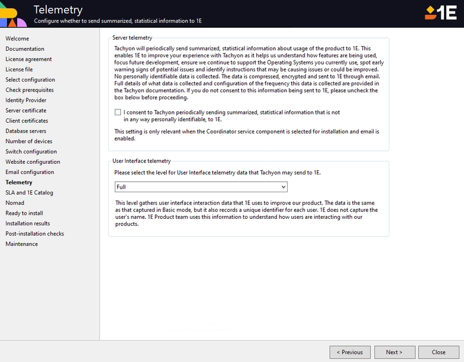Enable the server telemetry consent checkbox
This screenshot has width=464, height=362.
(x=118, y=112)
